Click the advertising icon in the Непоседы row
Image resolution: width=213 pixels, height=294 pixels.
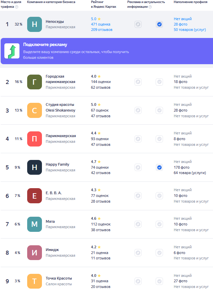[x=138, y=25]
